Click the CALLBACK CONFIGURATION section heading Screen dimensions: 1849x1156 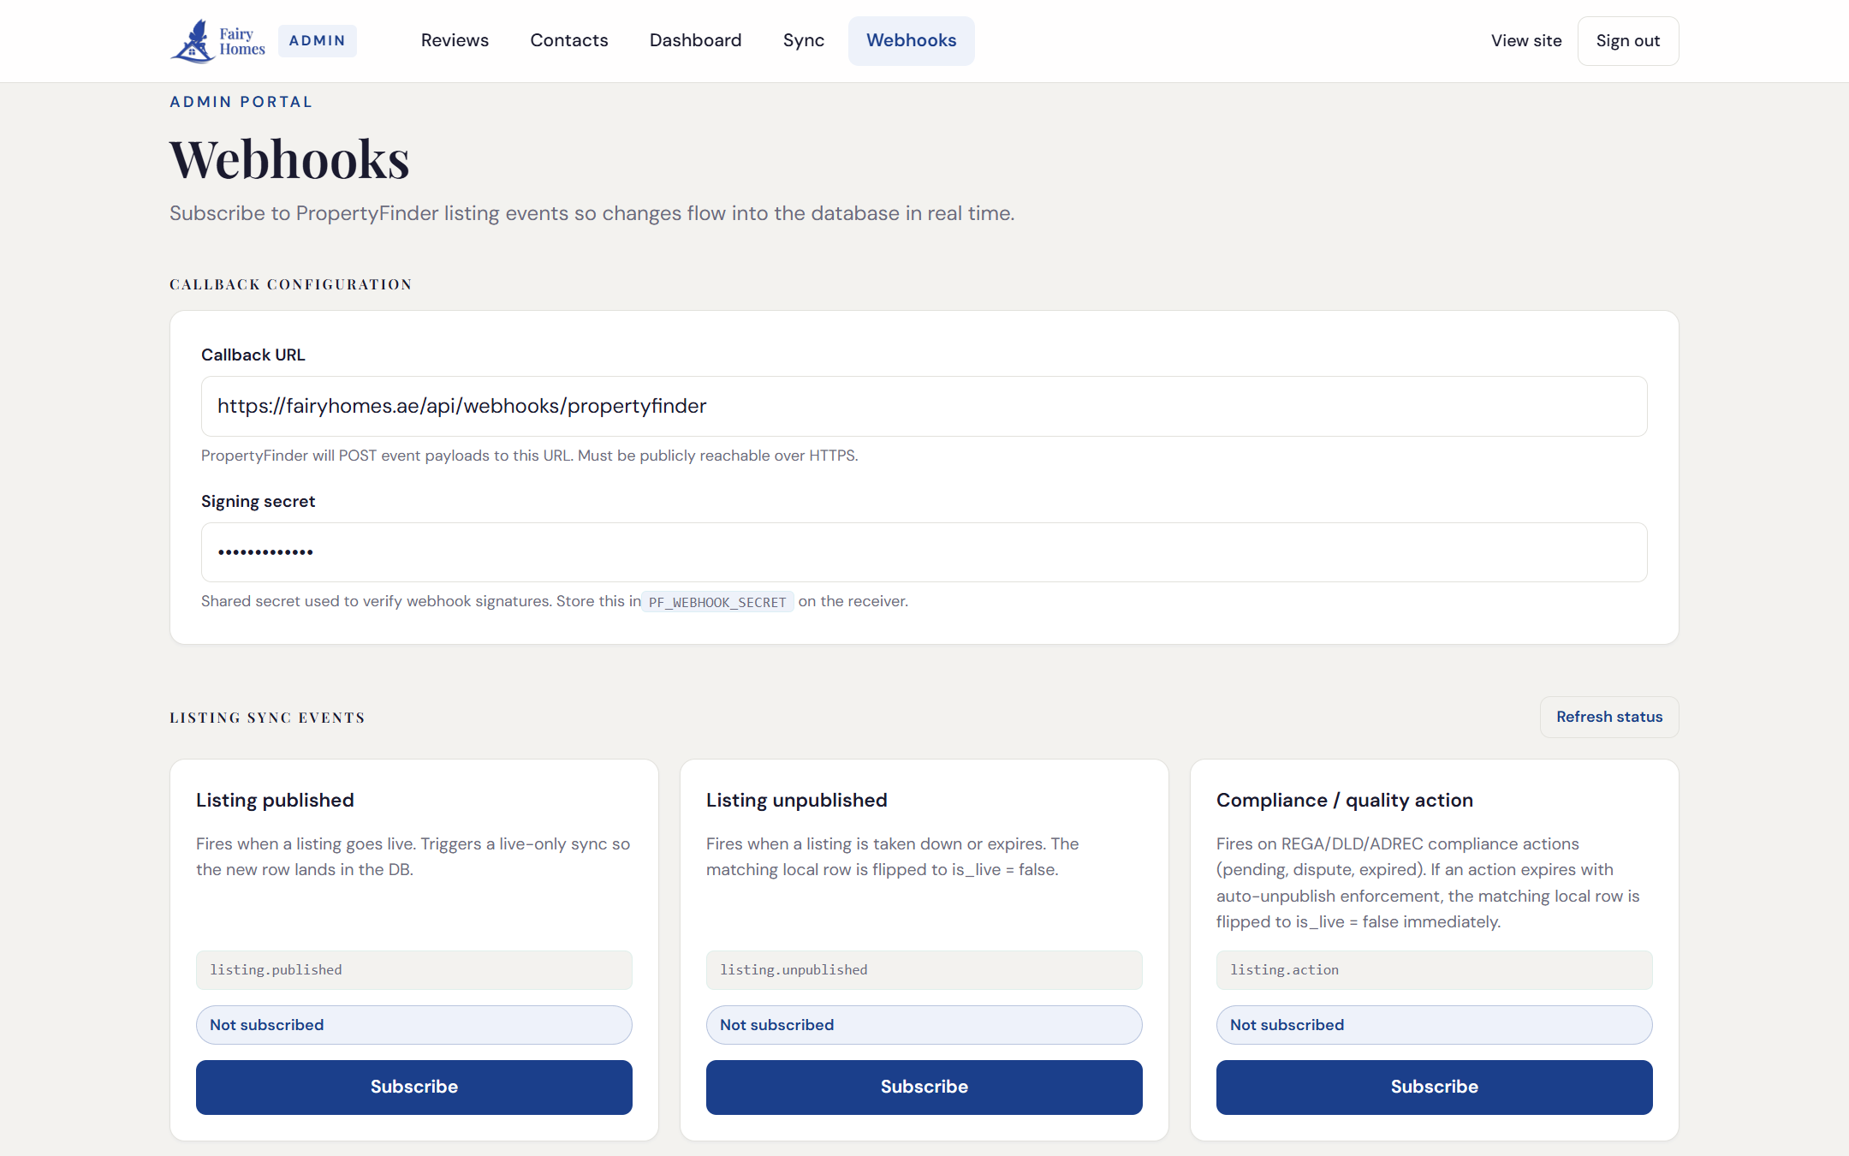point(291,284)
